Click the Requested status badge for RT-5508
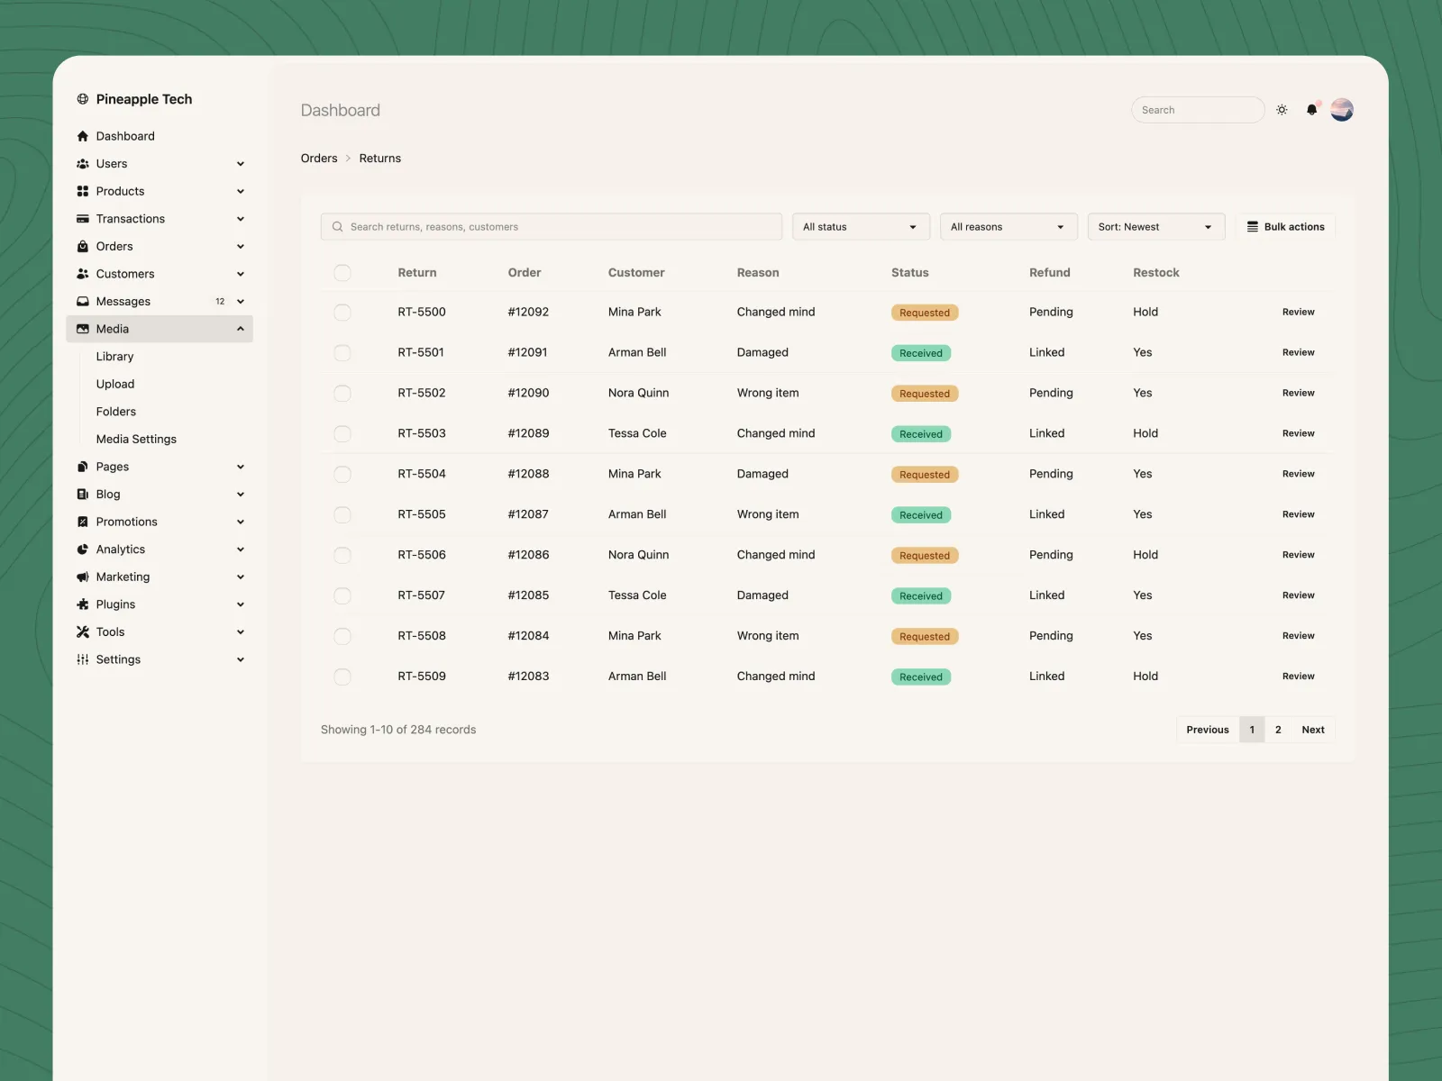The height and width of the screenshot is (1081, 1442). coord(925,637)
